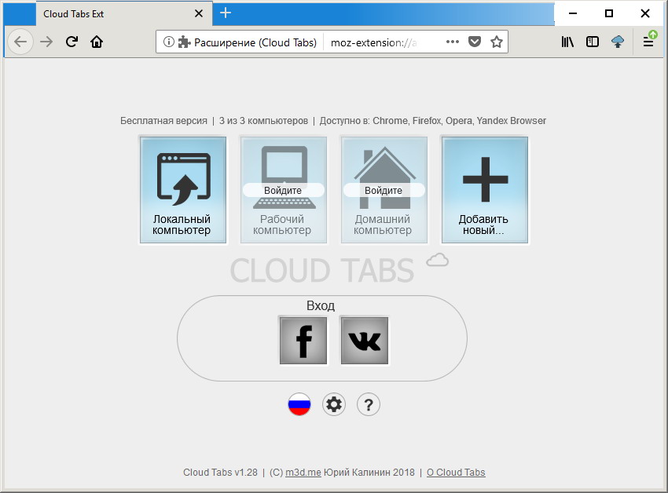Open a new tab with plus
This screenshot has width=668, height=493.
click(x=226, y=13)
